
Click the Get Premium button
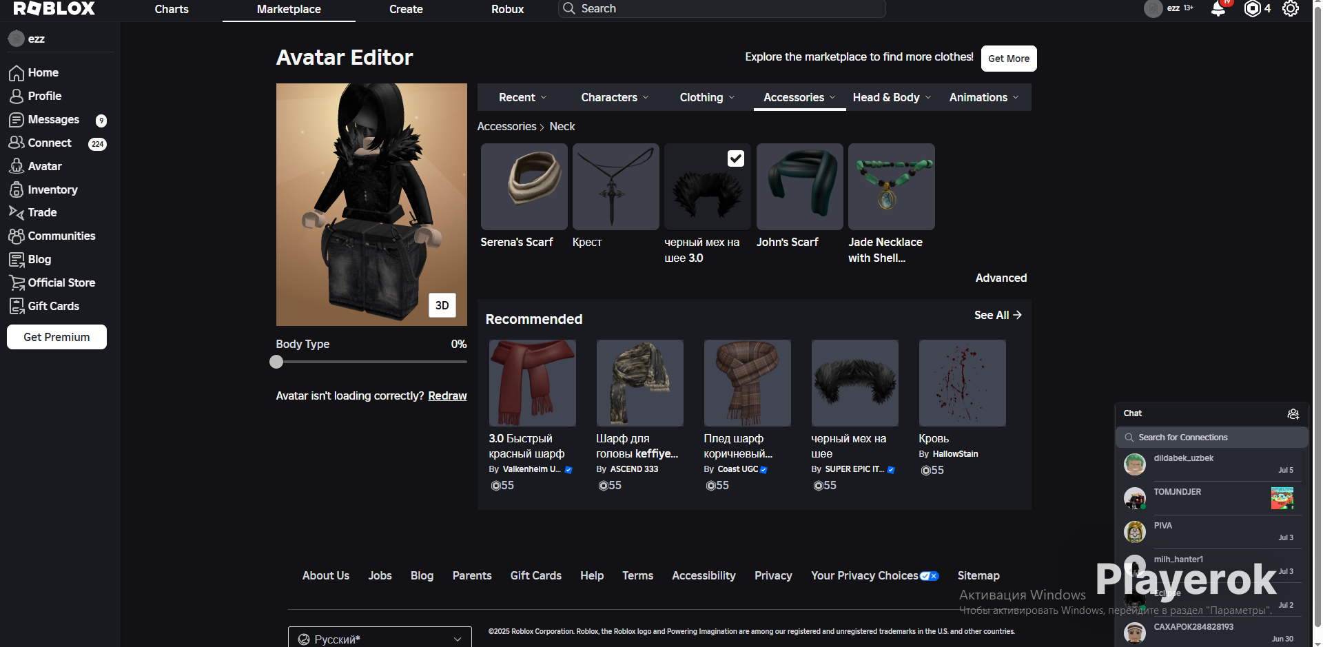pyautogui.click(x=57, y=337)
